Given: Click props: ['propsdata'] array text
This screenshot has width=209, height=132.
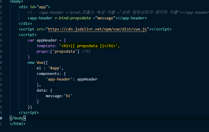Looking at the screenshot, I should tap(58, 52).
